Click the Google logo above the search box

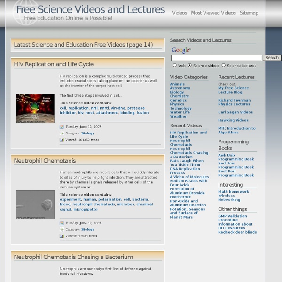(181, 50)
